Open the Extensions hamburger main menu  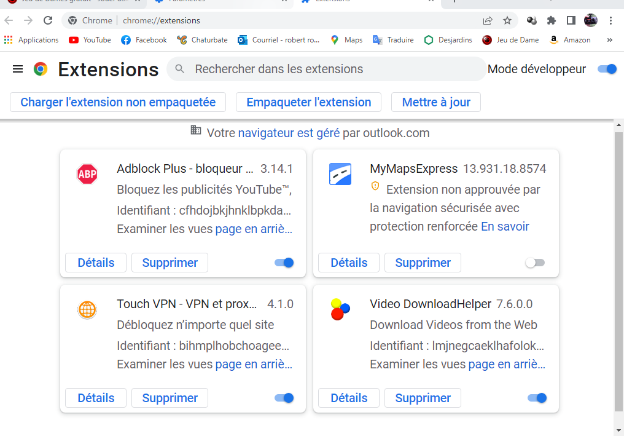point(18,69)
